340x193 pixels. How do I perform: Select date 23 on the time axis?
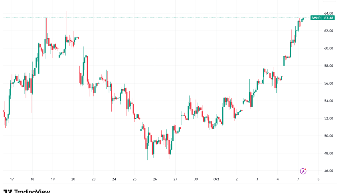pos(93,179)
